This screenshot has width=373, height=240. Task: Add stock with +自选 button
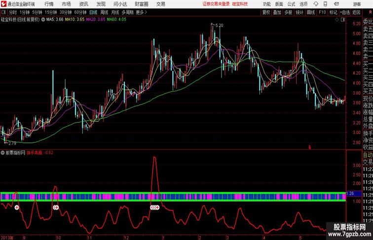[345, 12]
